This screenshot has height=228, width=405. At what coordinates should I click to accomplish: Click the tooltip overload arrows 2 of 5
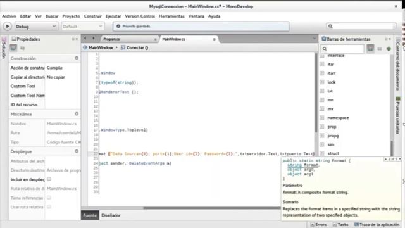pyautogui.click(x=392, y=159)
